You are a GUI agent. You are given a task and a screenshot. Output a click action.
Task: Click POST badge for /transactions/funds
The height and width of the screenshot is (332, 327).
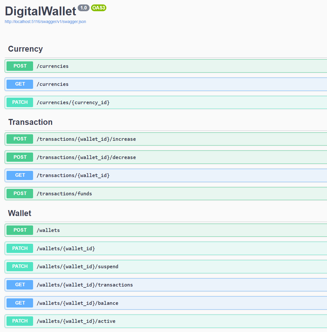20,194
